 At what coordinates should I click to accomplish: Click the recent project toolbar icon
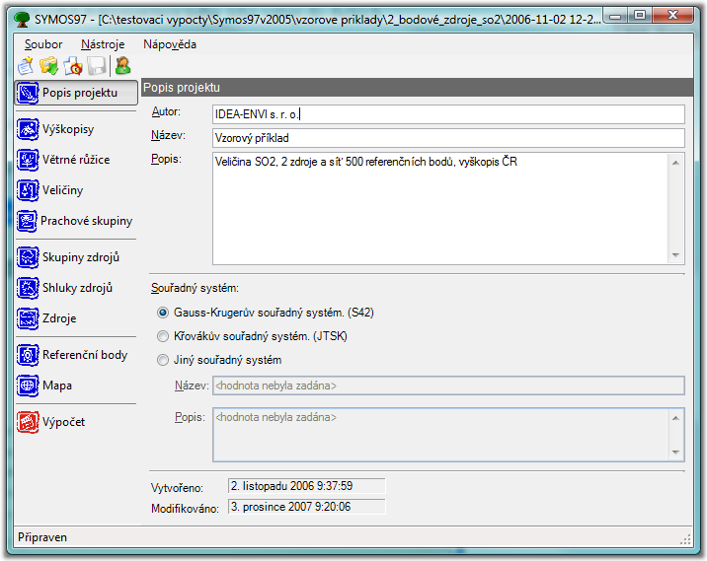73,66
